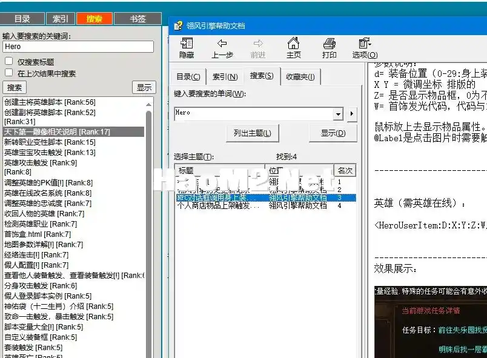This screenshot has width=487, height=358.
Task: Open the Hero search word dropdown arrow
Action: click(x=338, y=114)
